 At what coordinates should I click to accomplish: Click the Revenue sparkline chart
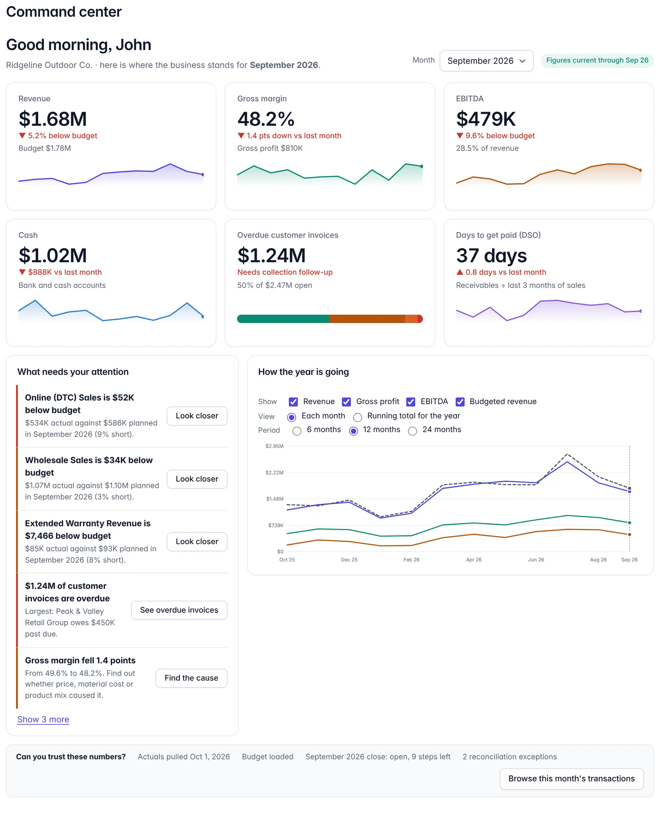coord(111,174)
